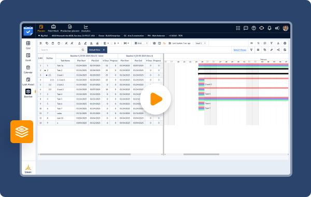Select the 'task 10' row in table

coord(100,118)
